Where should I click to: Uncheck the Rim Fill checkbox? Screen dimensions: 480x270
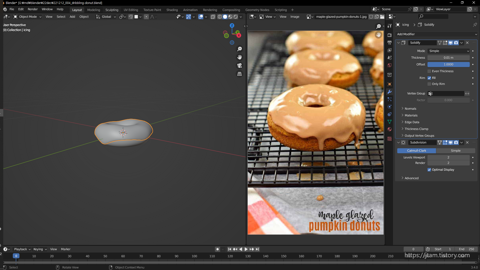429,78
